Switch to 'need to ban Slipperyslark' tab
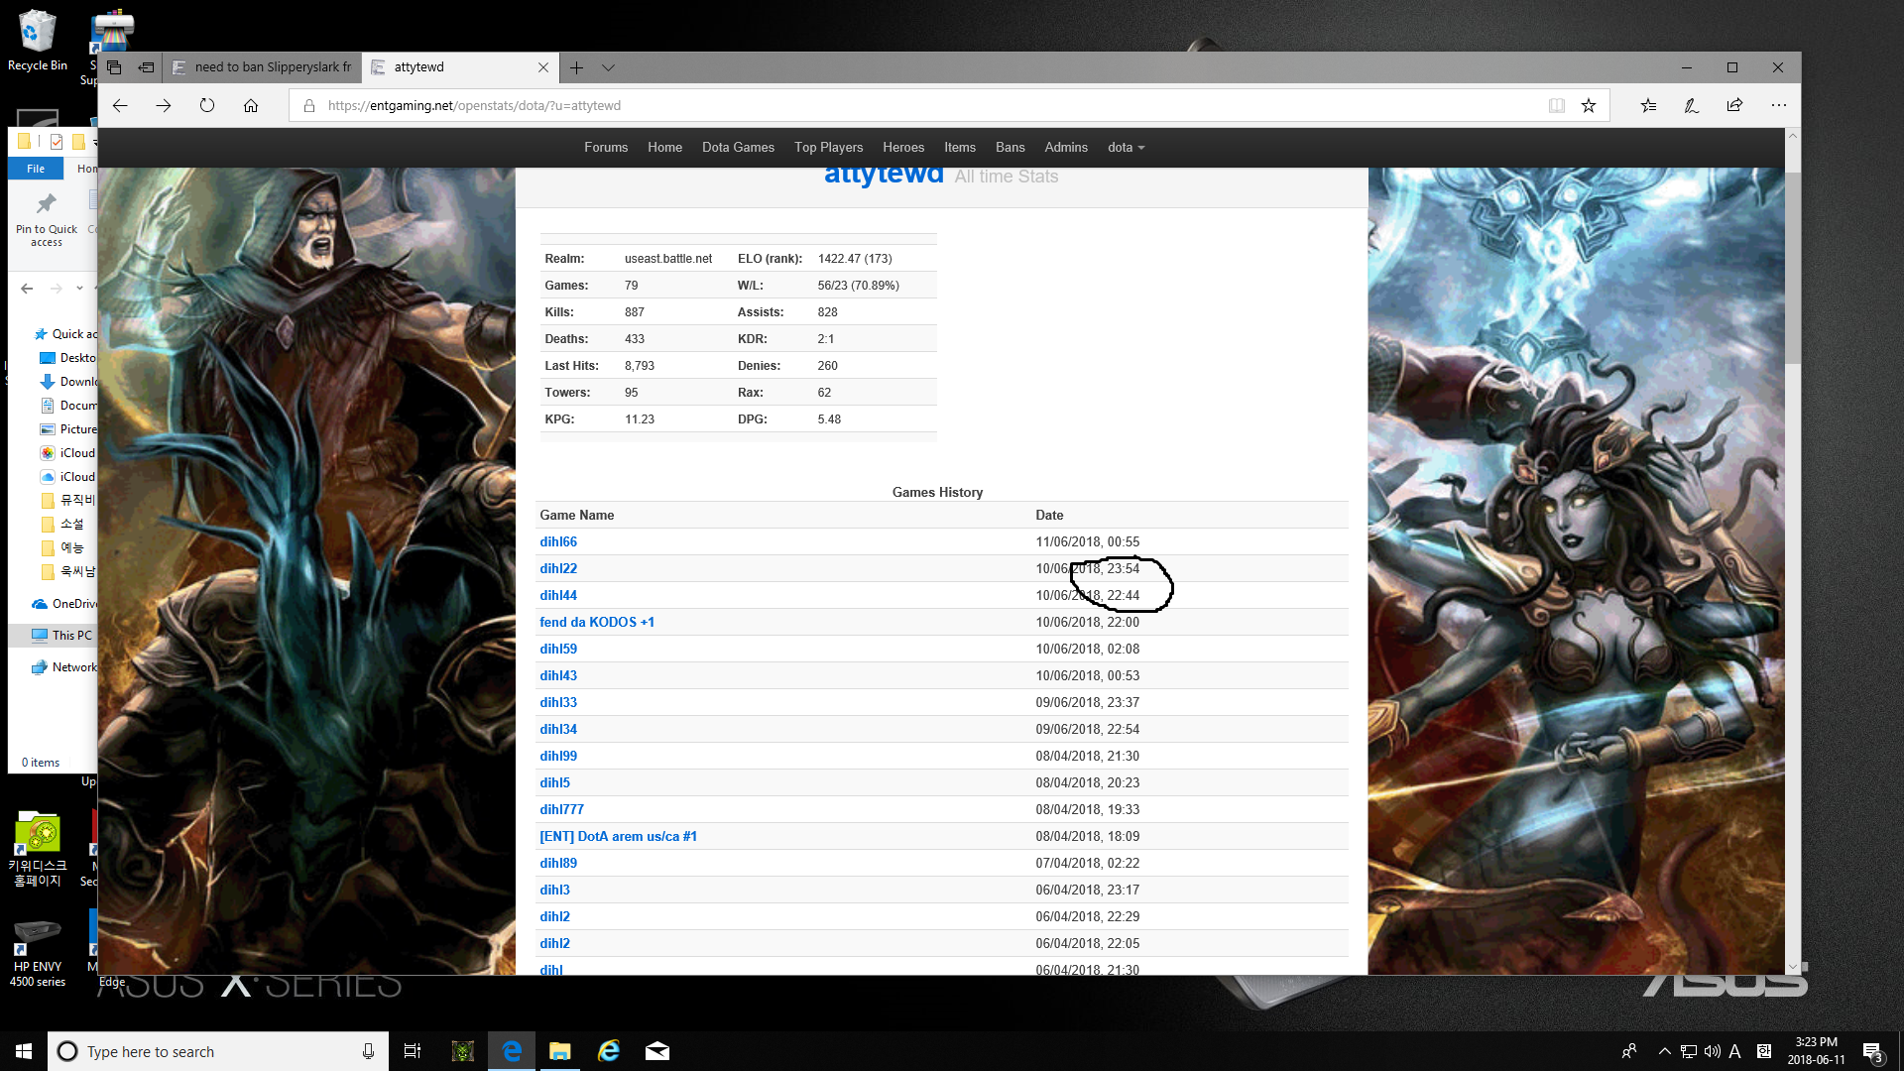Viewport: 1904px width, 1071px height. point(263,67)
